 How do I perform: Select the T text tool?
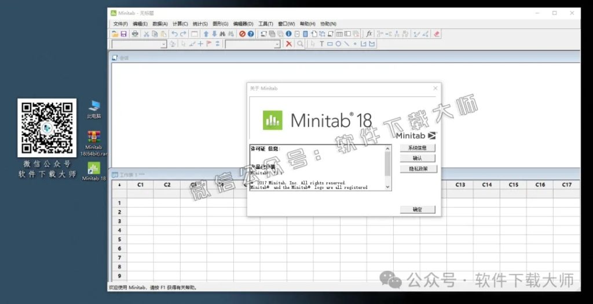[322, 44]
